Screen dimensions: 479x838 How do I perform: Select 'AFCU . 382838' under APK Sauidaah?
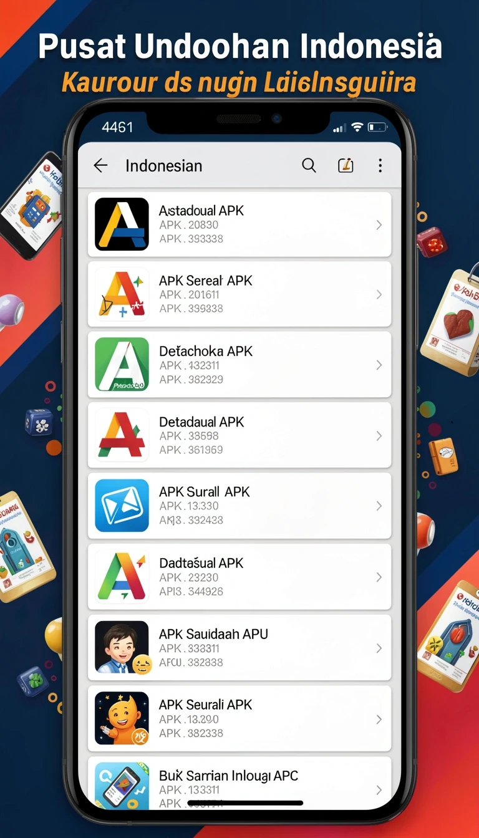coord(191,662)
